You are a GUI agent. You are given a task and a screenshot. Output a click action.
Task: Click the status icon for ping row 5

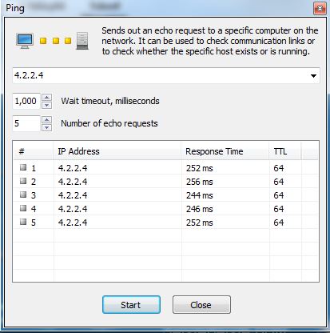point(23,222)
